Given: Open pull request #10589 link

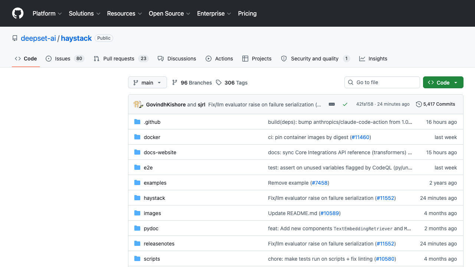Looking at the screenshot, I should coord(330,213).
